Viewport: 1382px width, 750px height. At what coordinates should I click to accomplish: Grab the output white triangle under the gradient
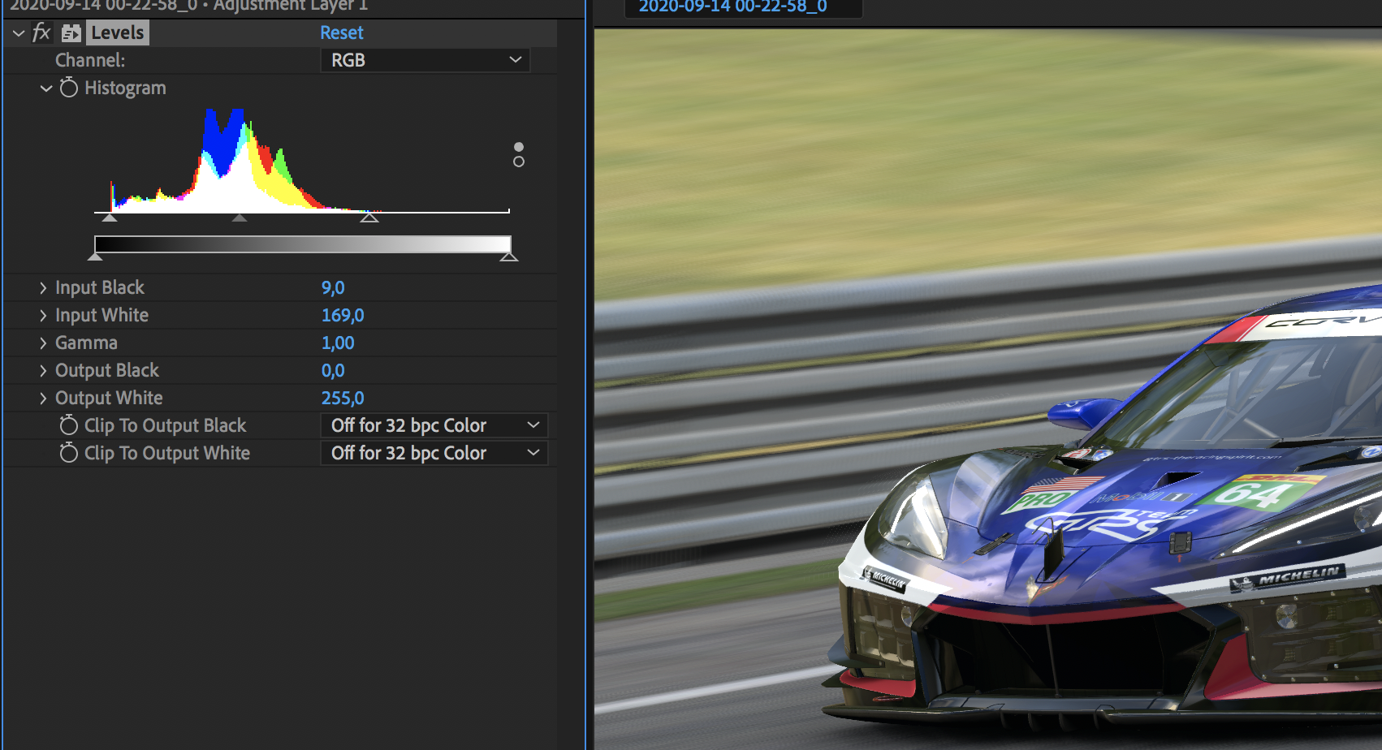point(509,256)
